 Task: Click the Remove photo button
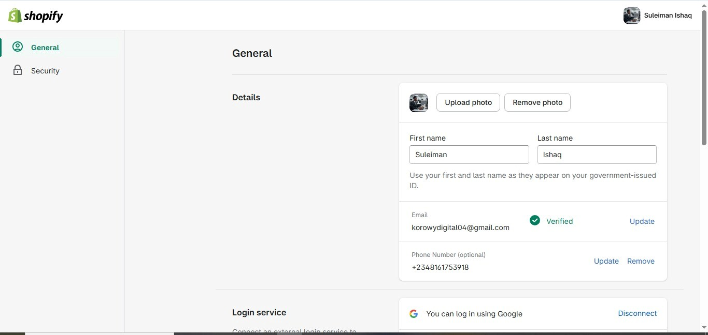click(x=537, y=102)
